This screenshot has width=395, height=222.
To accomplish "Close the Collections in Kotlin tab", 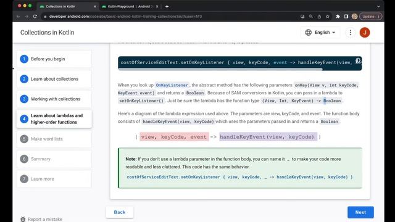I will coord(94,7).
